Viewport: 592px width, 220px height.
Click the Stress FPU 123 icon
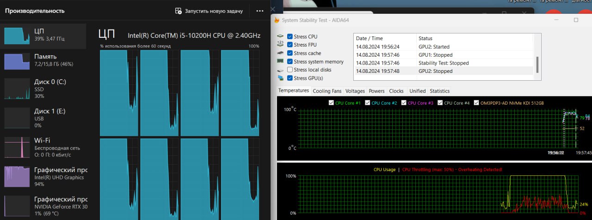280,45
